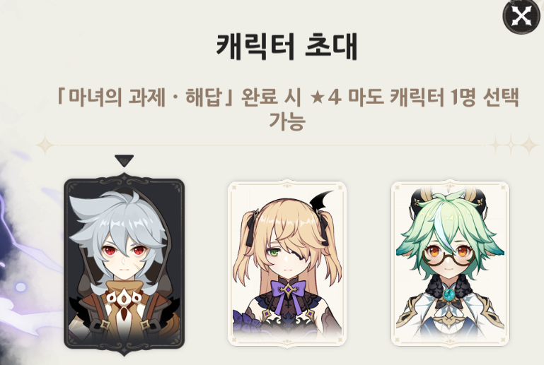Viewport: 544px width, 365px height.
Task: Close the 캐릭터 초대 dialog with X
Action: (521, 16)
